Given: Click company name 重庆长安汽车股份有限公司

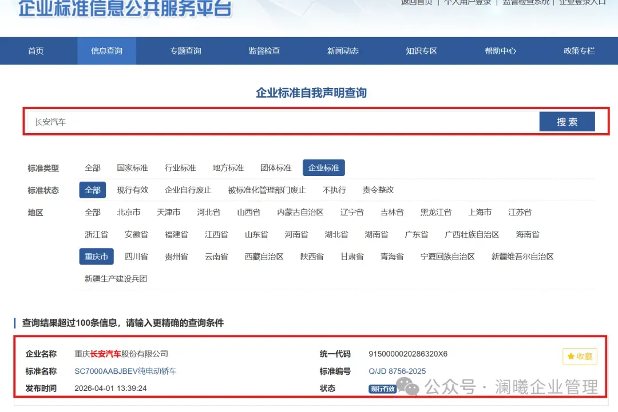Looking at the screenshot, I should [x=121, y=354].
